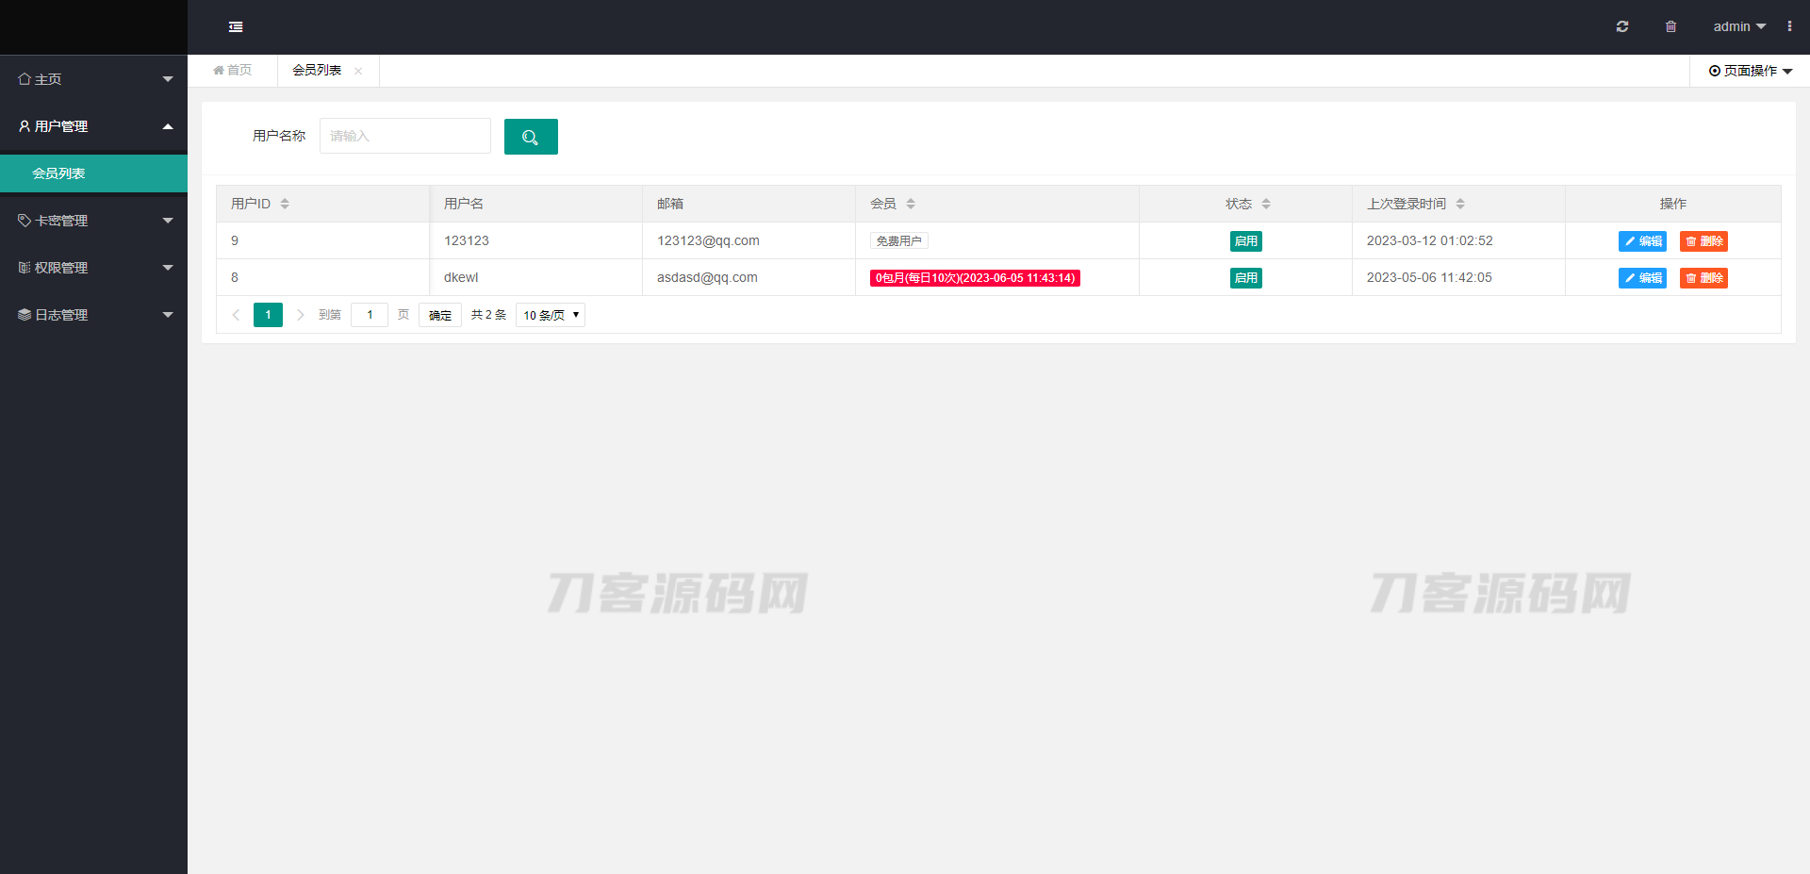1810x874 pixels.
Task: Click the sidebar collapse icon in header
Action: (x=236, y=27)
